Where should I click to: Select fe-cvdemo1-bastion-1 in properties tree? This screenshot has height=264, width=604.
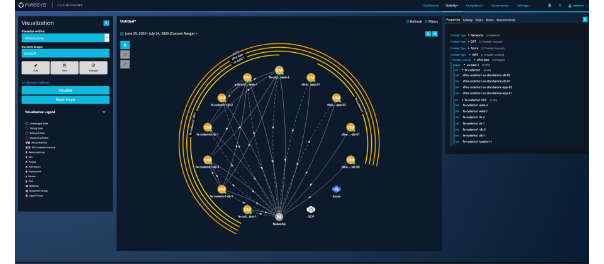coord(477,141)
